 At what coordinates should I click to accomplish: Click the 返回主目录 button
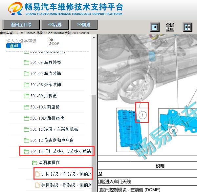click(x=21, y=25)
